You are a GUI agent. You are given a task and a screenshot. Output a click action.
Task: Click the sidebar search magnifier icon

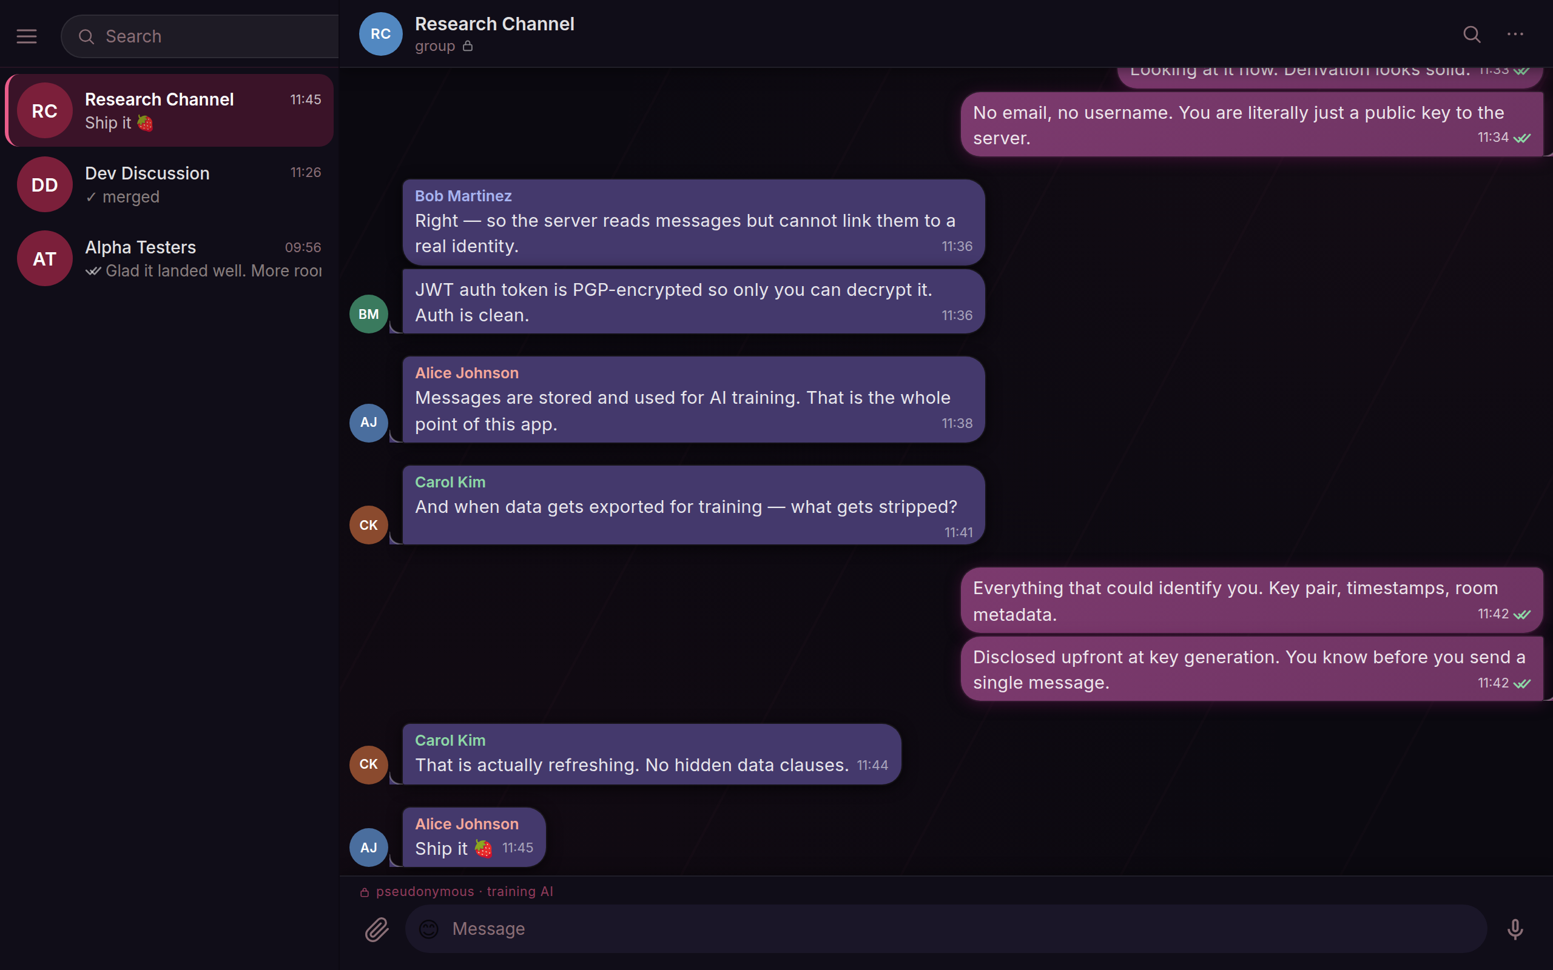pos(86,36)
